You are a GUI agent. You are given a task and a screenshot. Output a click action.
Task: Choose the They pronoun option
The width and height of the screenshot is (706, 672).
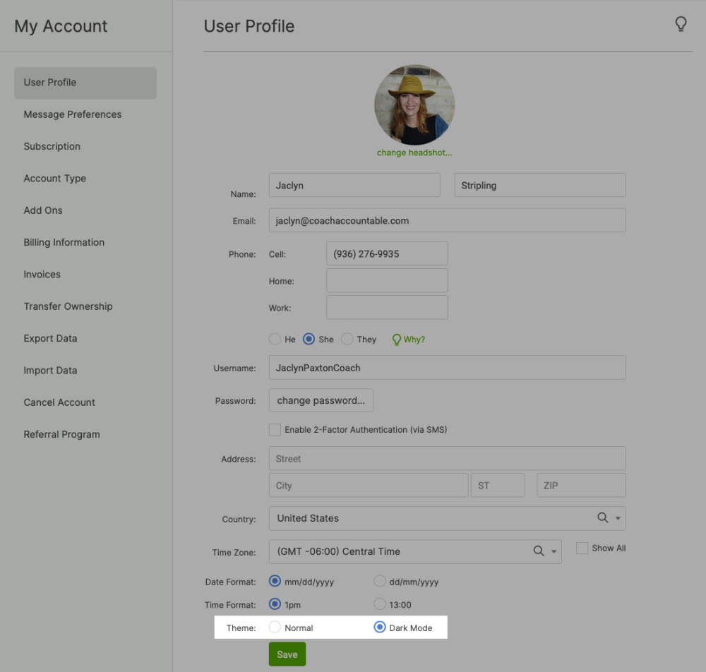click(347, 340)
